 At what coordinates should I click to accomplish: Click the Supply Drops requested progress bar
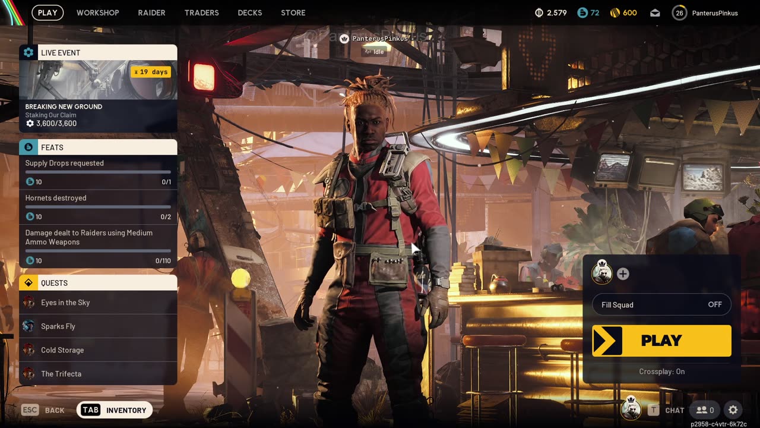tap(98, 172)
